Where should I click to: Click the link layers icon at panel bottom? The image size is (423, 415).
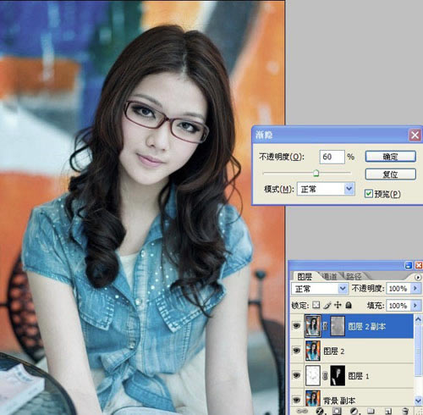pyautogui.click(x=302, y=411)
